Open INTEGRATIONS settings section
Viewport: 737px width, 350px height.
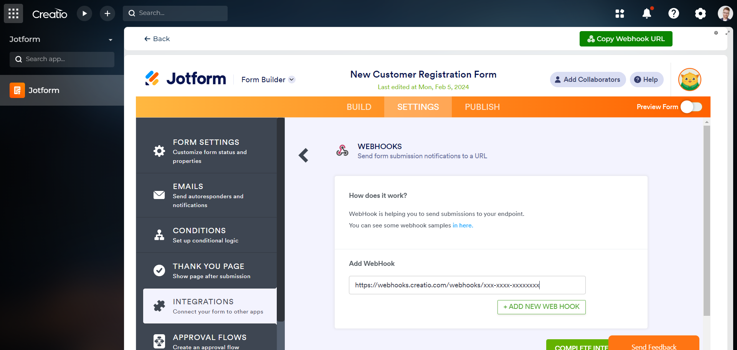coord(210,306)
